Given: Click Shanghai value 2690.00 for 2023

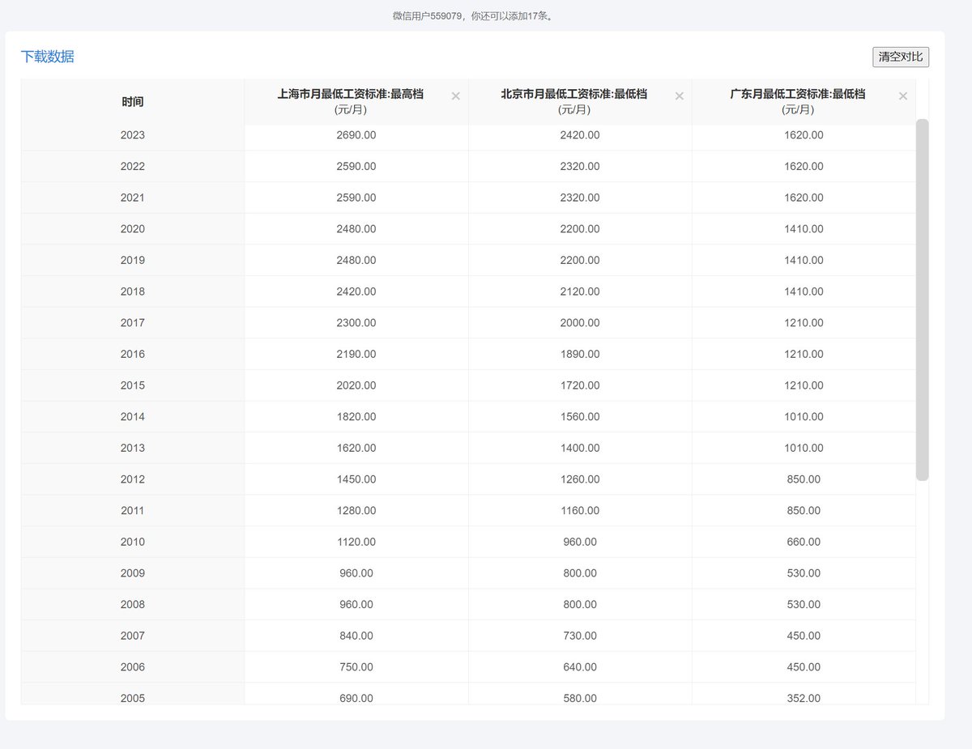Looking at the screenshot, I should 356,135.
